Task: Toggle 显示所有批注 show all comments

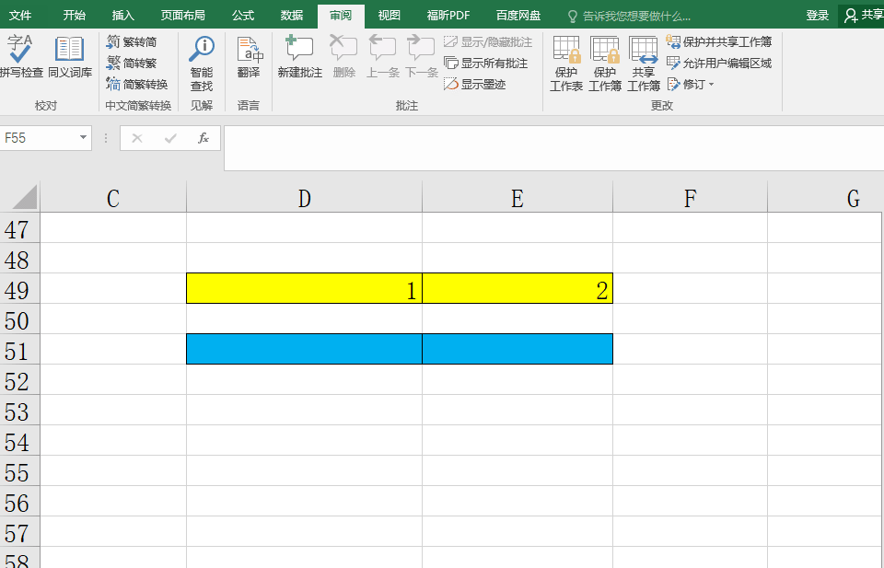Action: click(x=486, y=64)
